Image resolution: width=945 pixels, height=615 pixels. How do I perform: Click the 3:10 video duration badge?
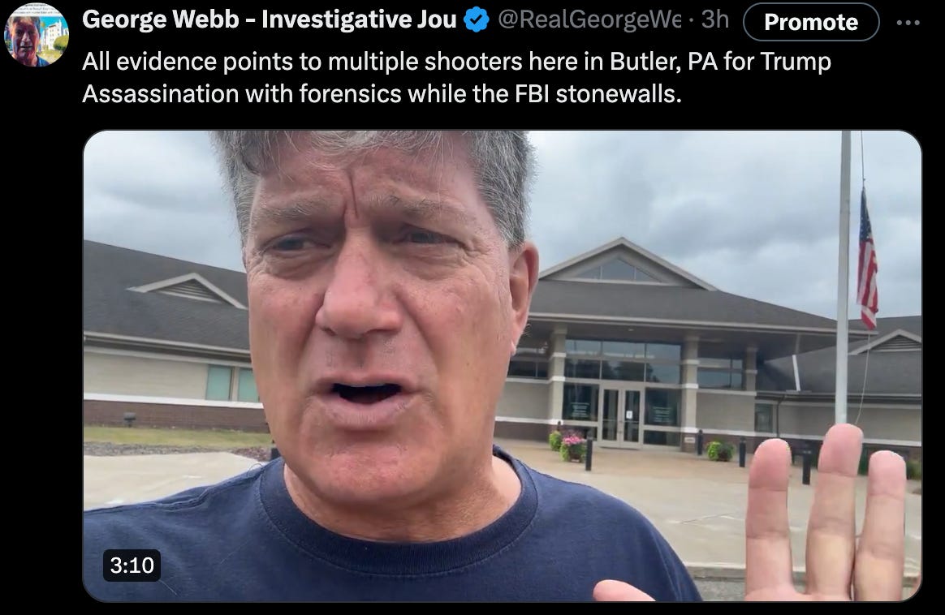point(132,565)
